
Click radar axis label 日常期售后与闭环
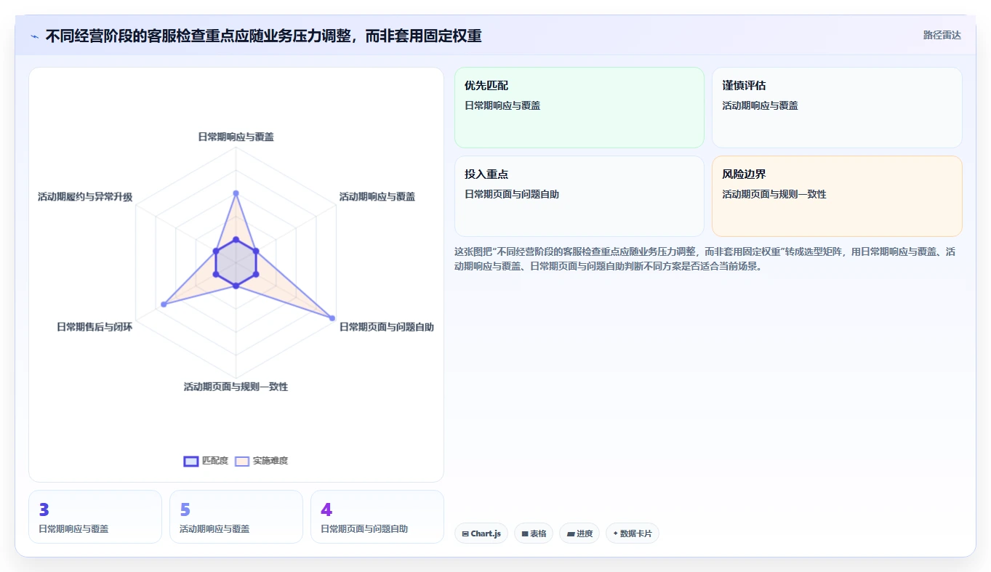pos(95,327)
